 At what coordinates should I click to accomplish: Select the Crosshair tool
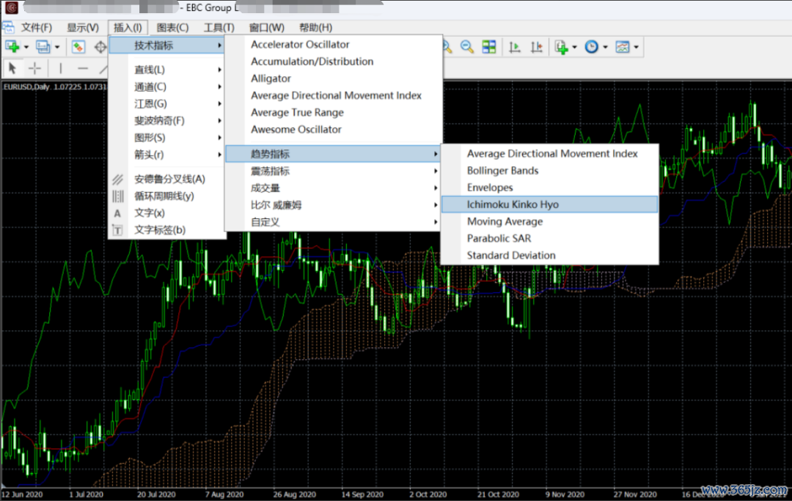(35, 67)
